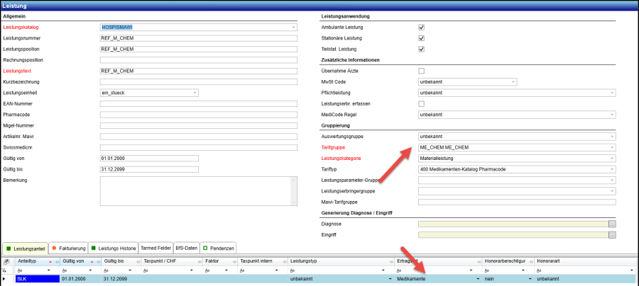Open the Eingriff lookup ellipsis button
639x286 pixels.
(x=612, y=234)
